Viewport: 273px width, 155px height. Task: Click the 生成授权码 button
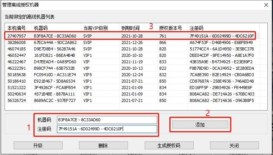coord(168,146)
